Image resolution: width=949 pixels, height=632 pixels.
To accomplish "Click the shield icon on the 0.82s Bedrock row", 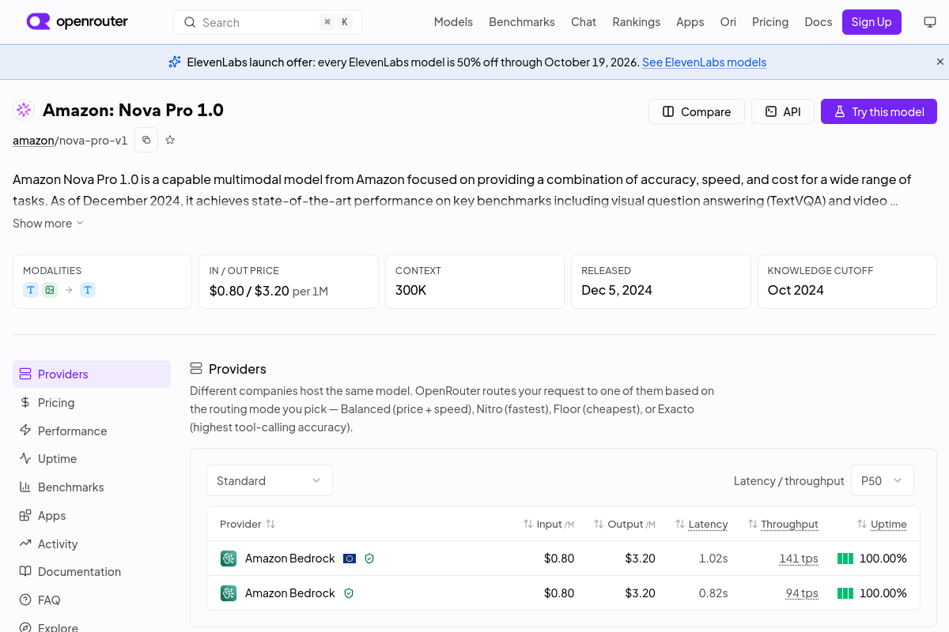I will 349,593.
